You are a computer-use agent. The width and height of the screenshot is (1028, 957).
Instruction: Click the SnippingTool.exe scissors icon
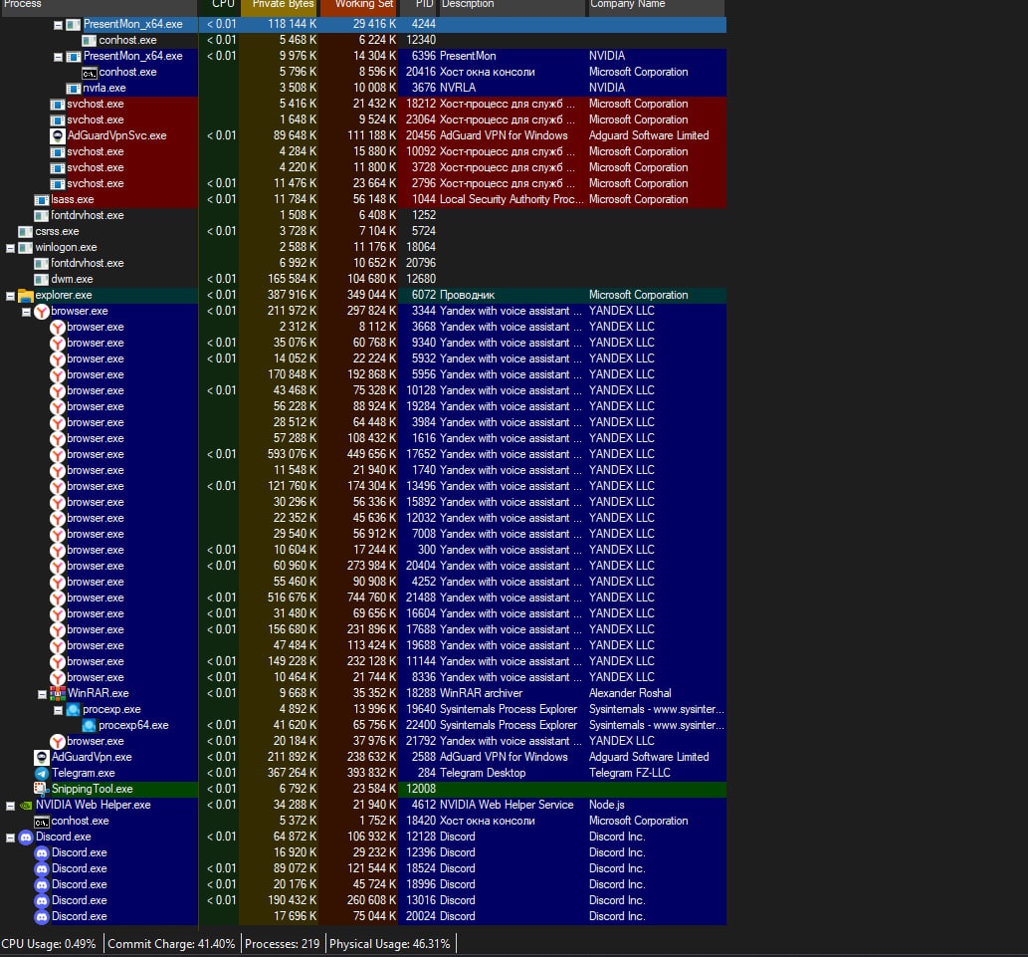point(42,789)
